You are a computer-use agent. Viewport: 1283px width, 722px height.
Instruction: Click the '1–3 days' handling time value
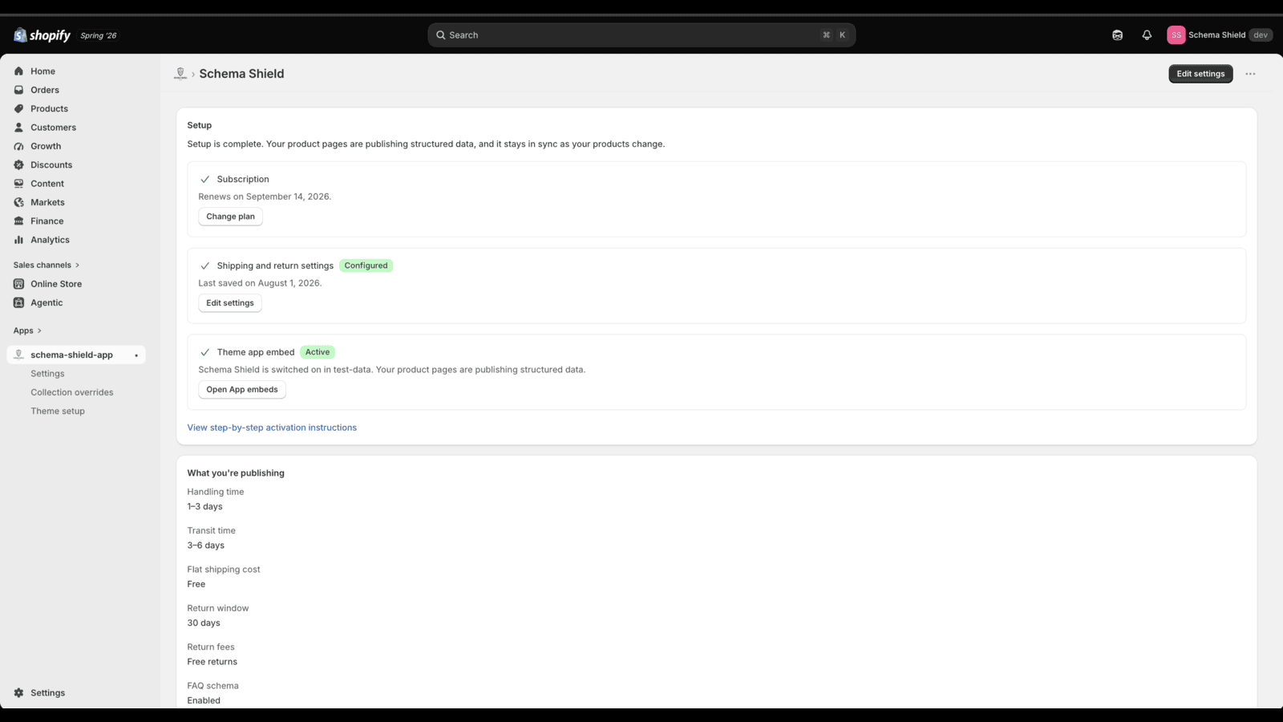click(x=204, y=507)
